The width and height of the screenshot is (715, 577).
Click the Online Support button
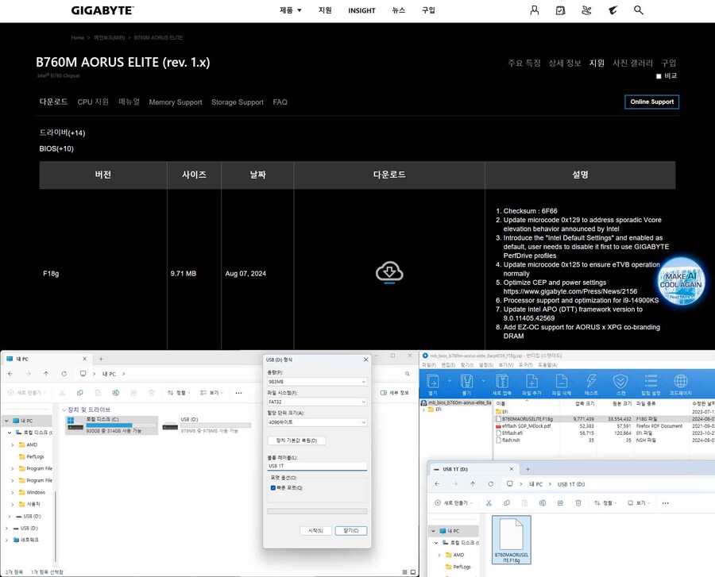pos(651,102)
